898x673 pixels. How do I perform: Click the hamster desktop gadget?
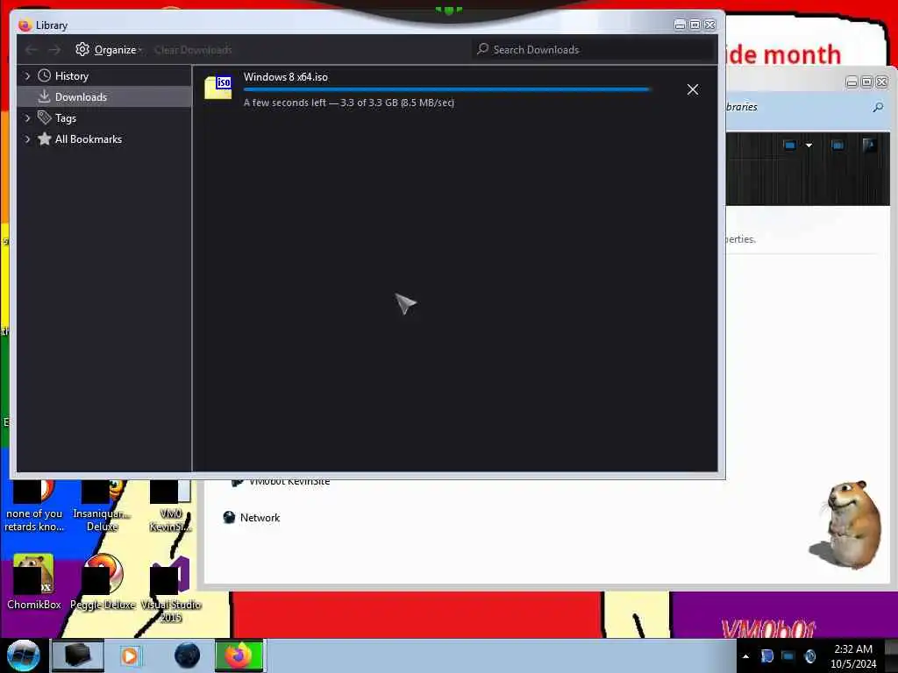[846, 524]
